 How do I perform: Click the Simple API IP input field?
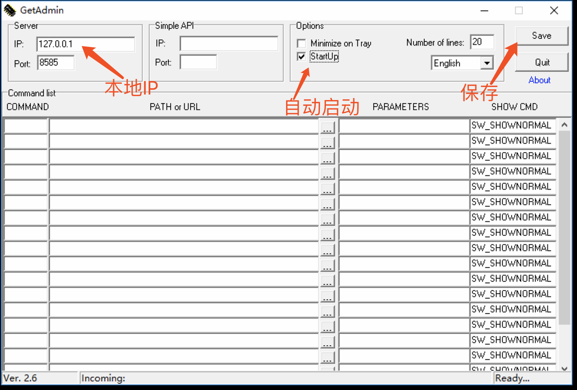tap(229, 44)
